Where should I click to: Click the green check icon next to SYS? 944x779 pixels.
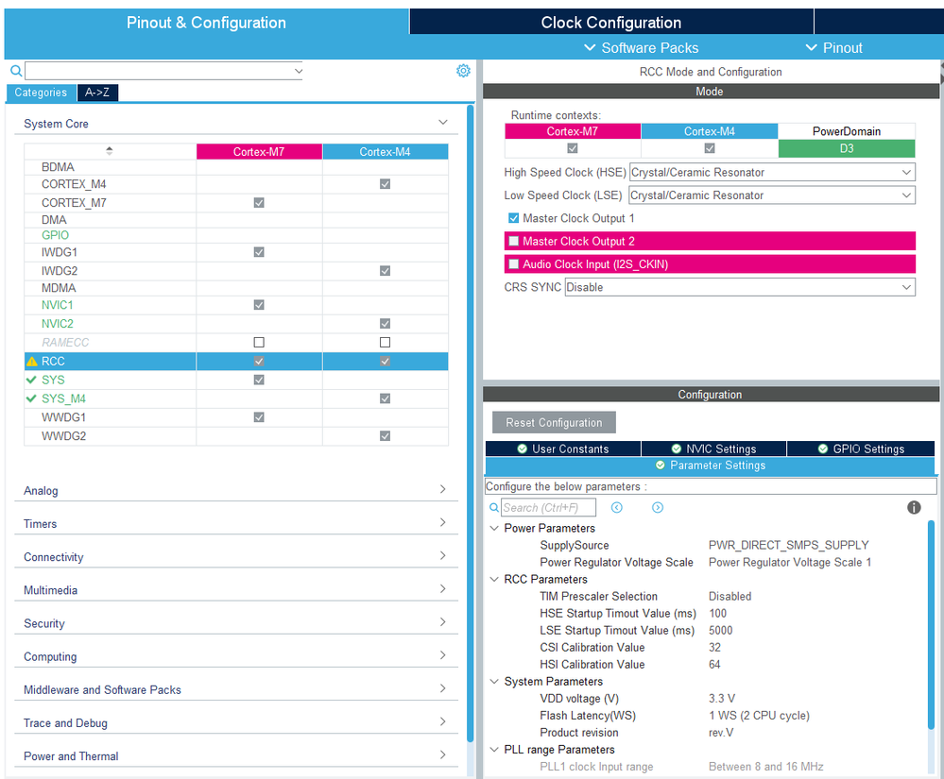31,381
